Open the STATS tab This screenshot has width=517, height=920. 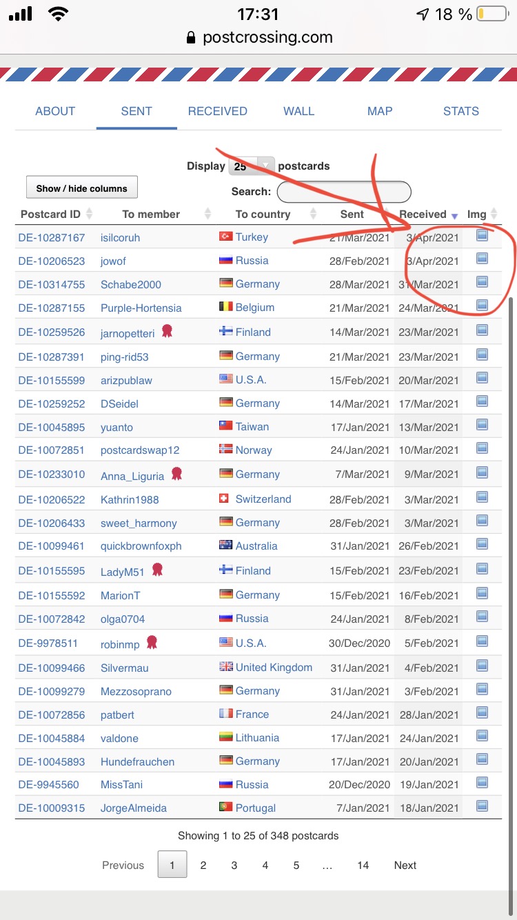click(461, 111)
